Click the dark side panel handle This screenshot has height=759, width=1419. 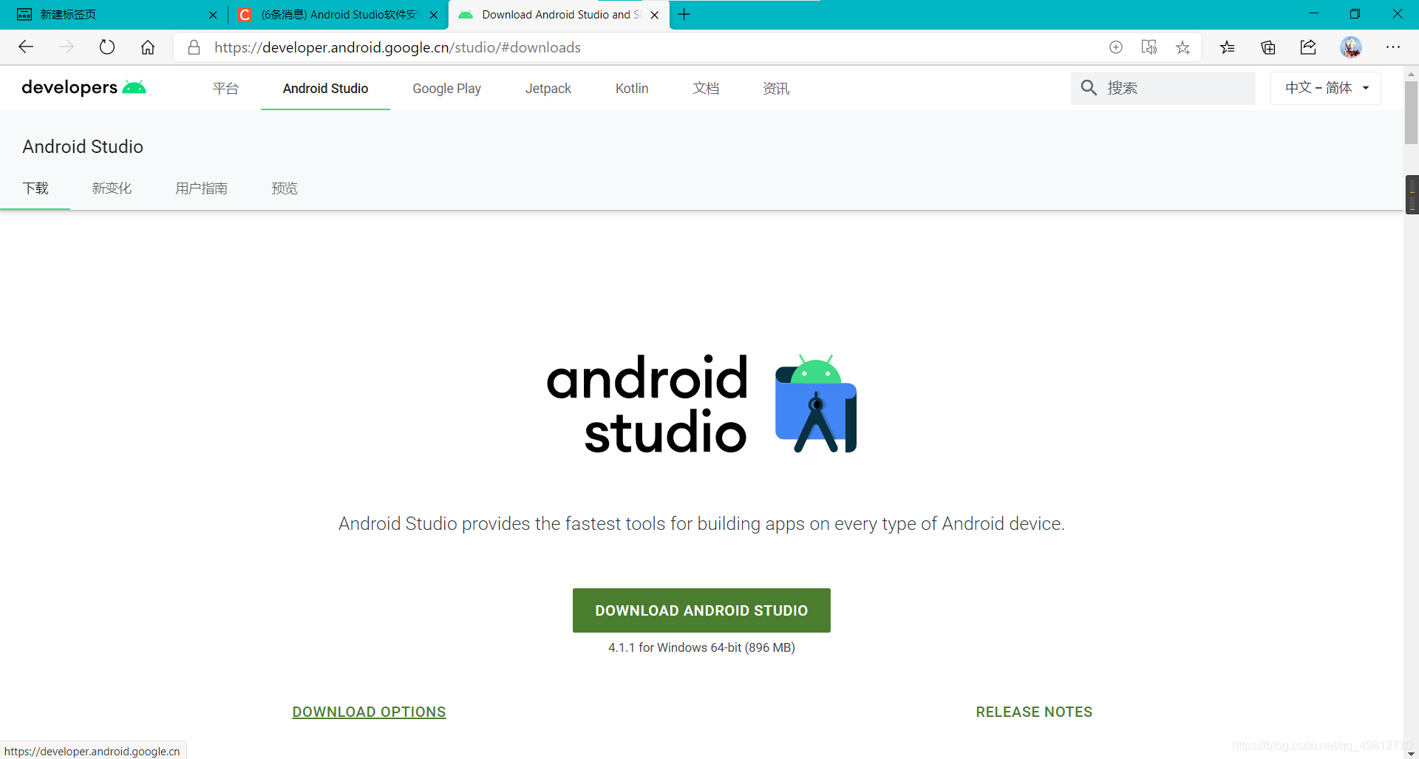1412,194
